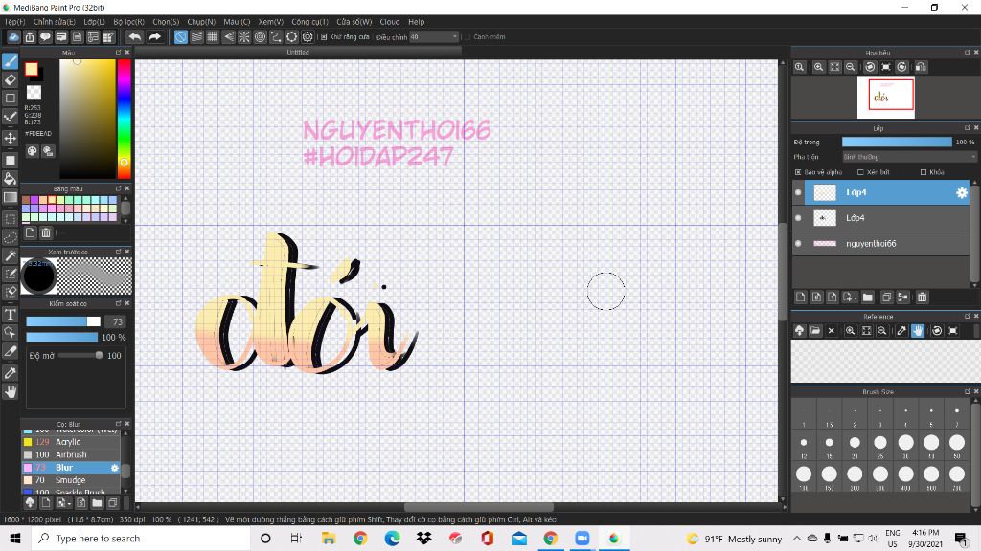
Task: Turn off snap with toolbar icon
Action: [x=181, y=37]
